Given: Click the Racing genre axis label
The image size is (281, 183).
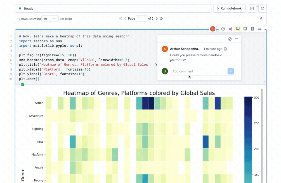Looking at the screenshot, I should (x=39, y=180).
